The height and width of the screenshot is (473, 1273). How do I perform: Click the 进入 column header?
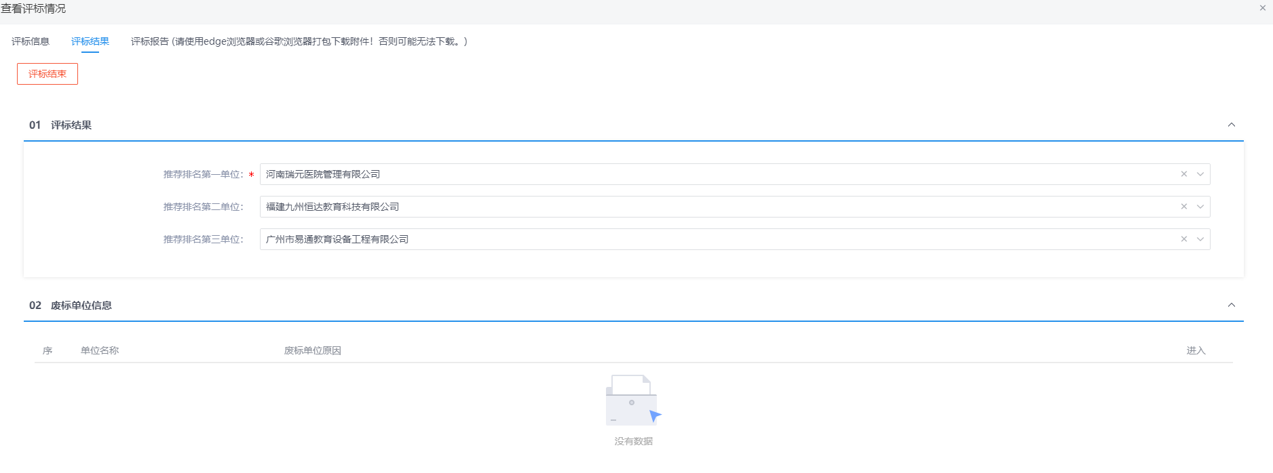point(1195,350)
